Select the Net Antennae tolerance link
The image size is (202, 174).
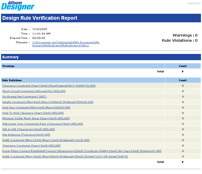tap(26, 135)
